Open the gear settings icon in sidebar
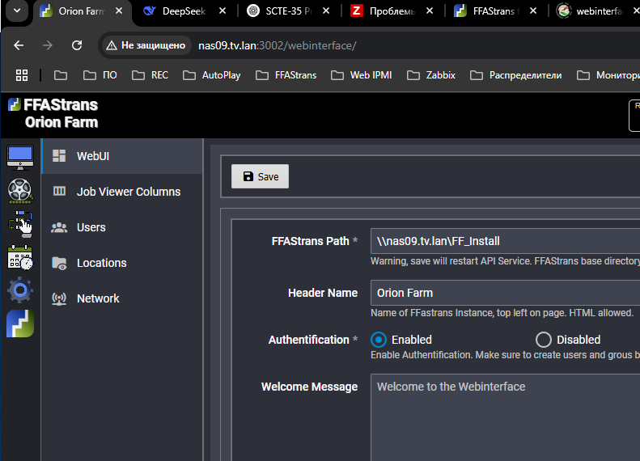The width and height of the screenshot is (640, 461). tap(20, 290)
